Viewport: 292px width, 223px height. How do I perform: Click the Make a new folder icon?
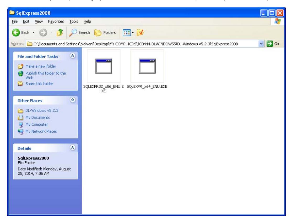(20, 66)
